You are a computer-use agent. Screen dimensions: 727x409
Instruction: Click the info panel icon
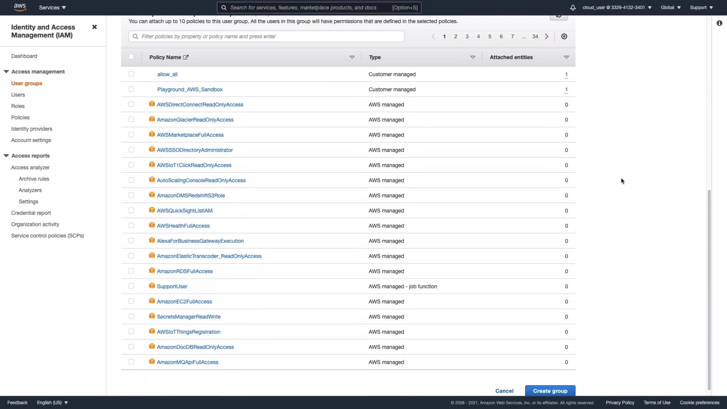719,23
